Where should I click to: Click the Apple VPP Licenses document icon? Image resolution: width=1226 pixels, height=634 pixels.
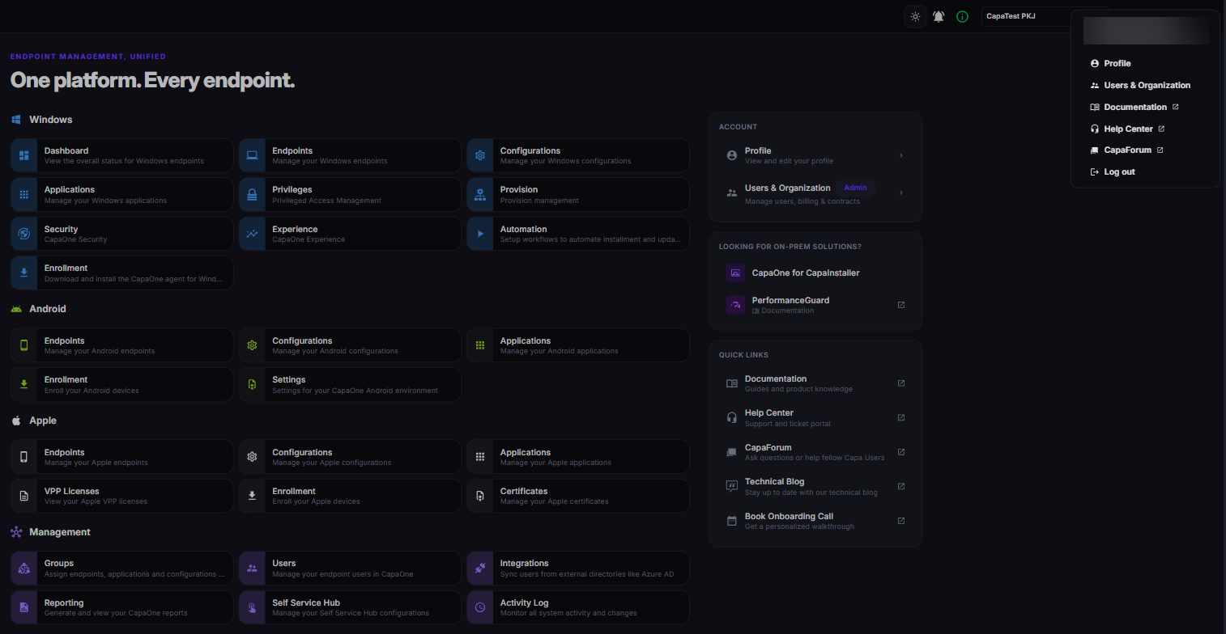pyautogui.click(x=24, y=496)
